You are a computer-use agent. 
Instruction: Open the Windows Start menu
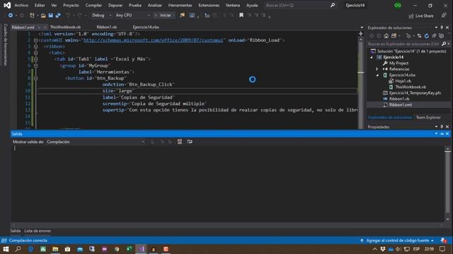point(6,249)
